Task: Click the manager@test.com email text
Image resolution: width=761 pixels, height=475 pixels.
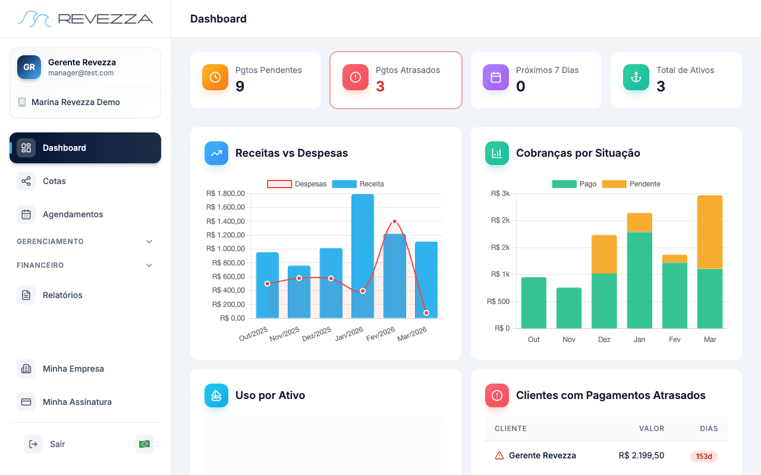Action: point(81,73)
